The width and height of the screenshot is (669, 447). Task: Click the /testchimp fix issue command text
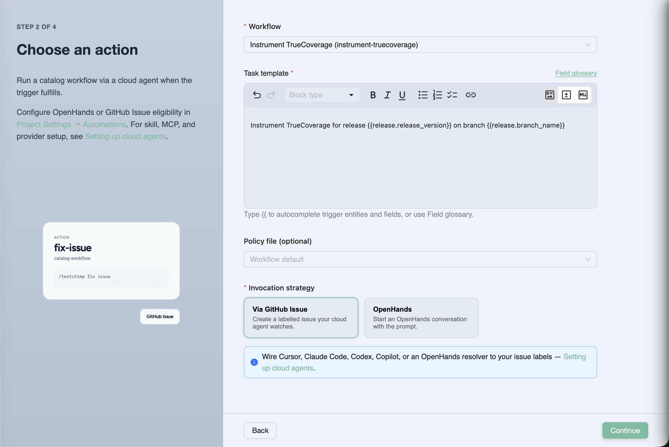(x=84, y=277)
